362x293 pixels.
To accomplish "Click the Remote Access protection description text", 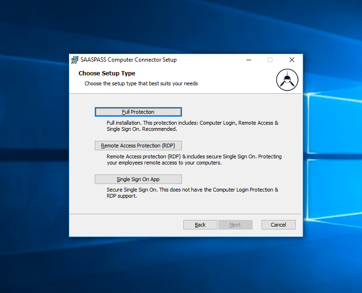I will (194, 160).
